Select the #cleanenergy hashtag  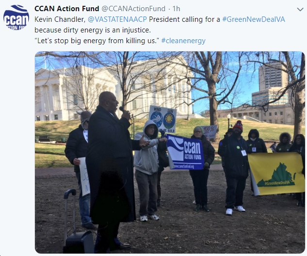coord(183,41)
